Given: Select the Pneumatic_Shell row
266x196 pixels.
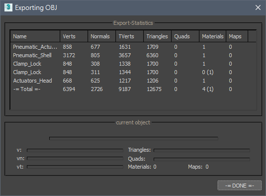Looking at the screenshot, I should [133, 55].
